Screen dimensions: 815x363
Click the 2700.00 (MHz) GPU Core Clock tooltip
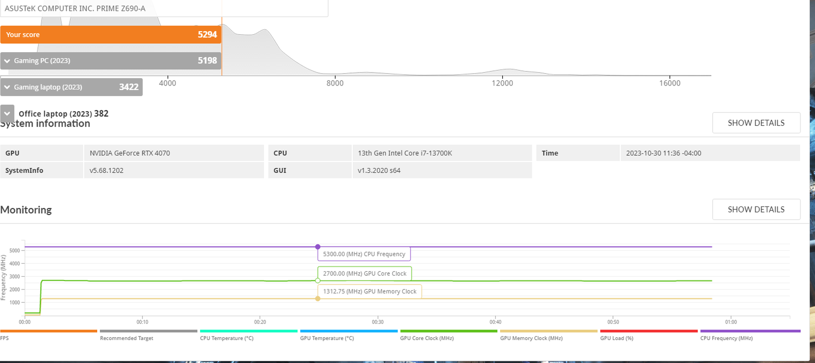(365, 274)
